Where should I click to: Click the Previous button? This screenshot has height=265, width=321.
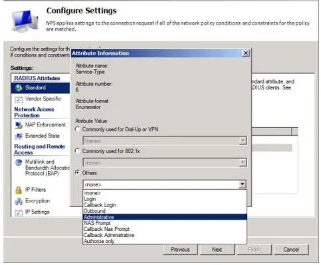[x=180, y=250]
